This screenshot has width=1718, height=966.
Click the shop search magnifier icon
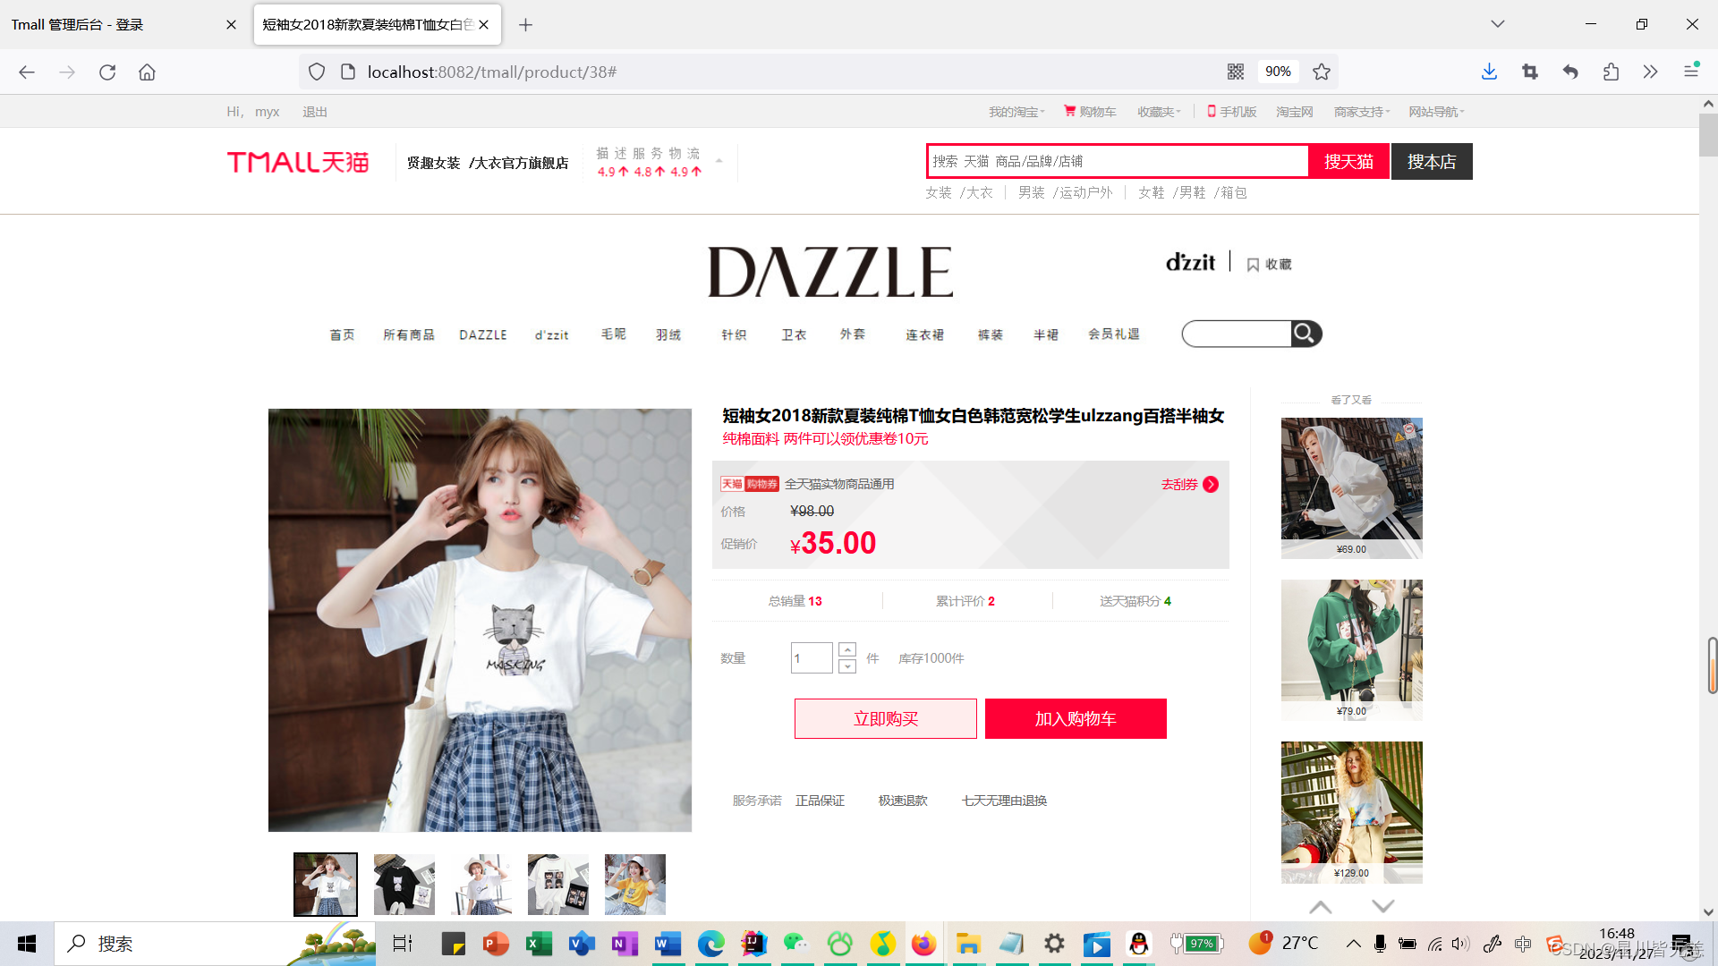[1306, 334]
